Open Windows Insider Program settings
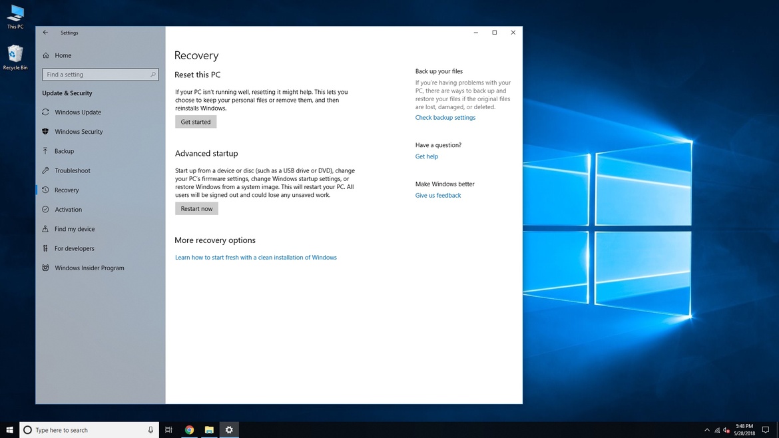The height and width of the screenshot is (438, 779). click(89, 268)
